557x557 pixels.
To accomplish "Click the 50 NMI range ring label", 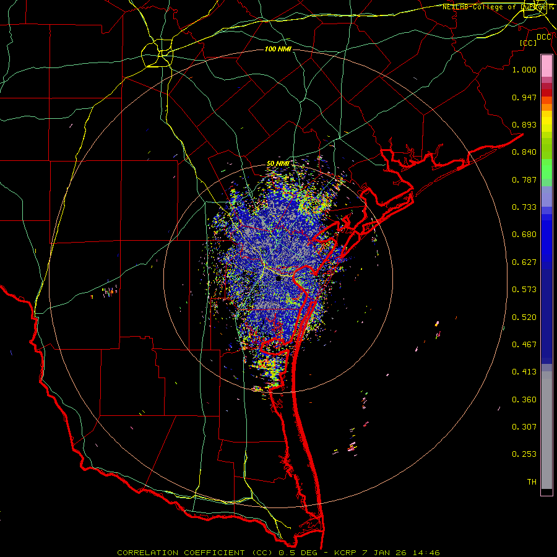I will pyautogui.click(x=278, y=163).
